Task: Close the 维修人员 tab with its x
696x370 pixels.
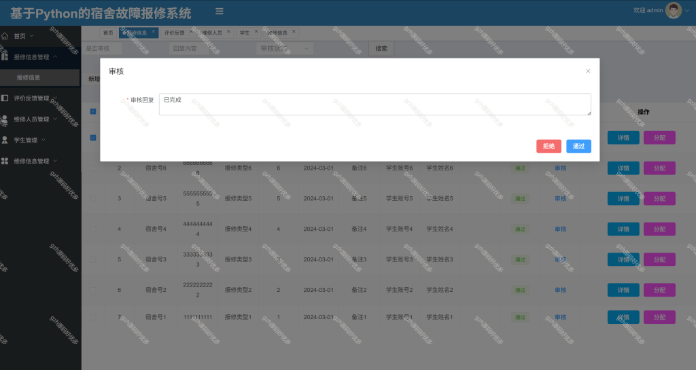Action: pos(228,31)
